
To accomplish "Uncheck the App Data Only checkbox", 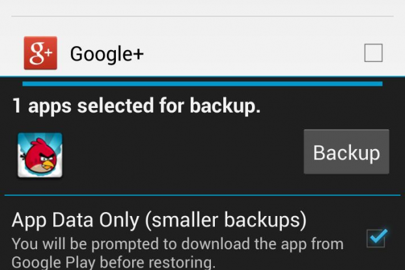I will click(x=376, y=239).
